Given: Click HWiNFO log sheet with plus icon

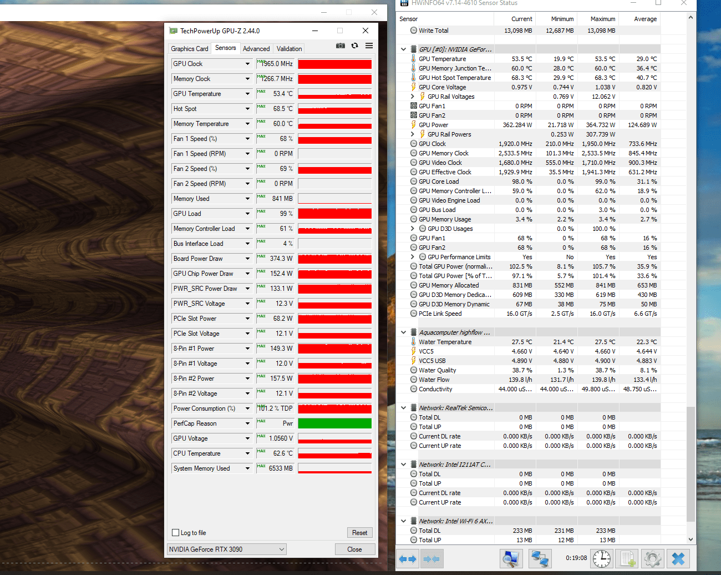Looking at the screenshot, I should point(627,559).
